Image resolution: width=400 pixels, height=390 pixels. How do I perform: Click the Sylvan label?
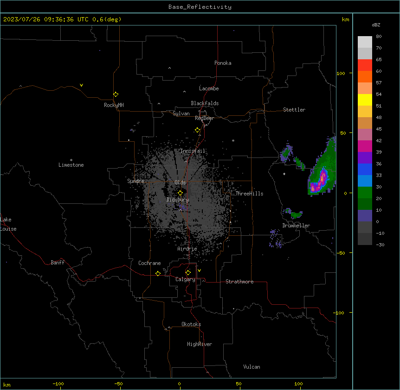[x=181, y=113]
